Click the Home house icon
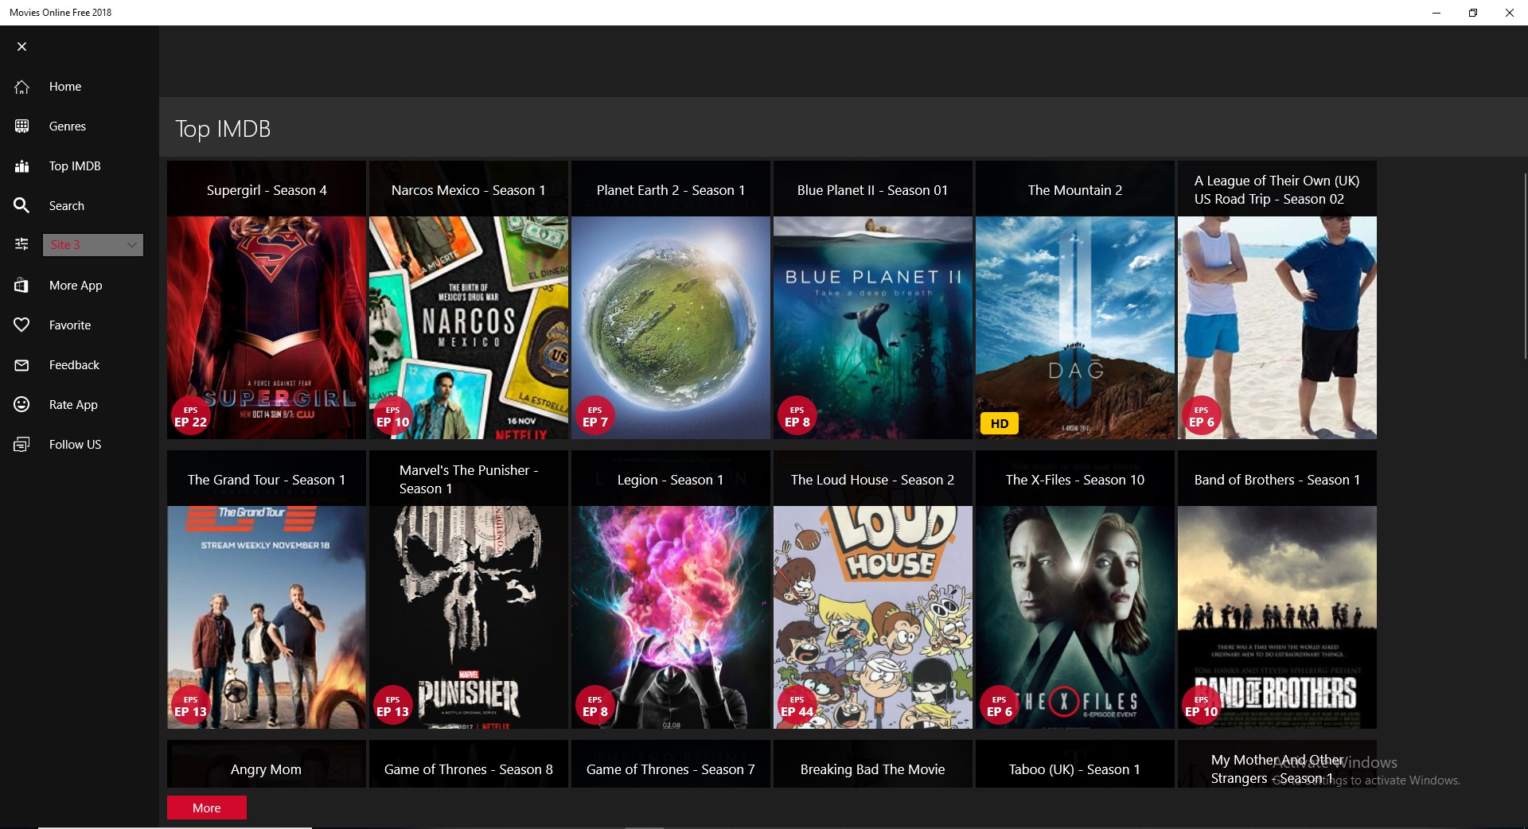This screenshot has height=829, width=1528. (x=21, y=87)
